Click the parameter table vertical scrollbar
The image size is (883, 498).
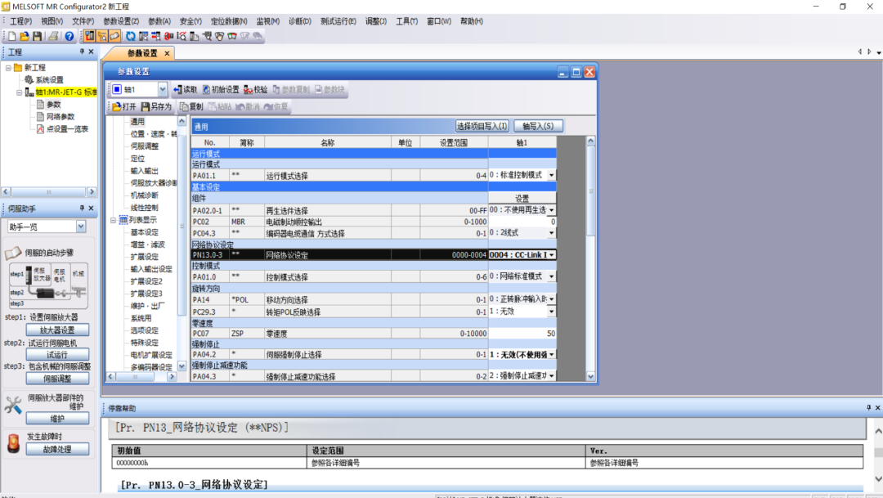[x=591, y=258]
